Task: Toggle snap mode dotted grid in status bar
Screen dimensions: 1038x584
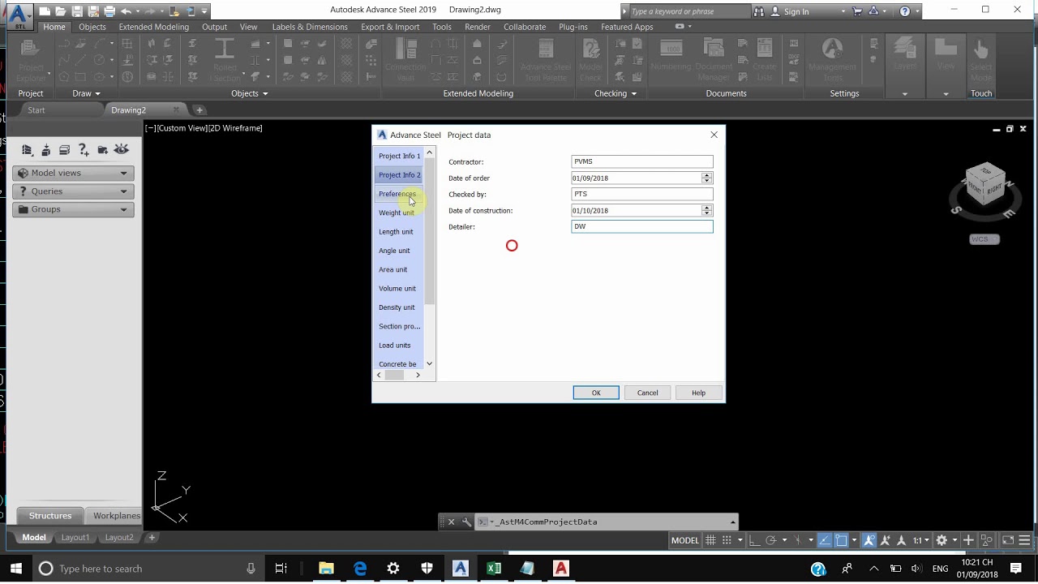Action: click(727, 540)
